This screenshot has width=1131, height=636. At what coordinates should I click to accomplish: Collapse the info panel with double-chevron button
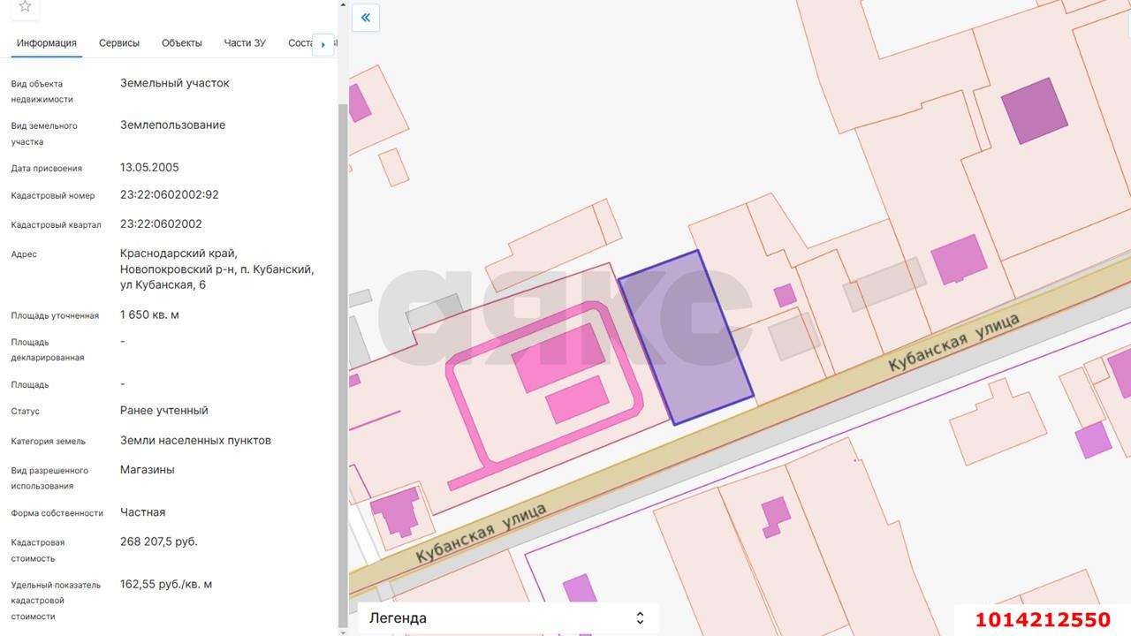(366, 18)
